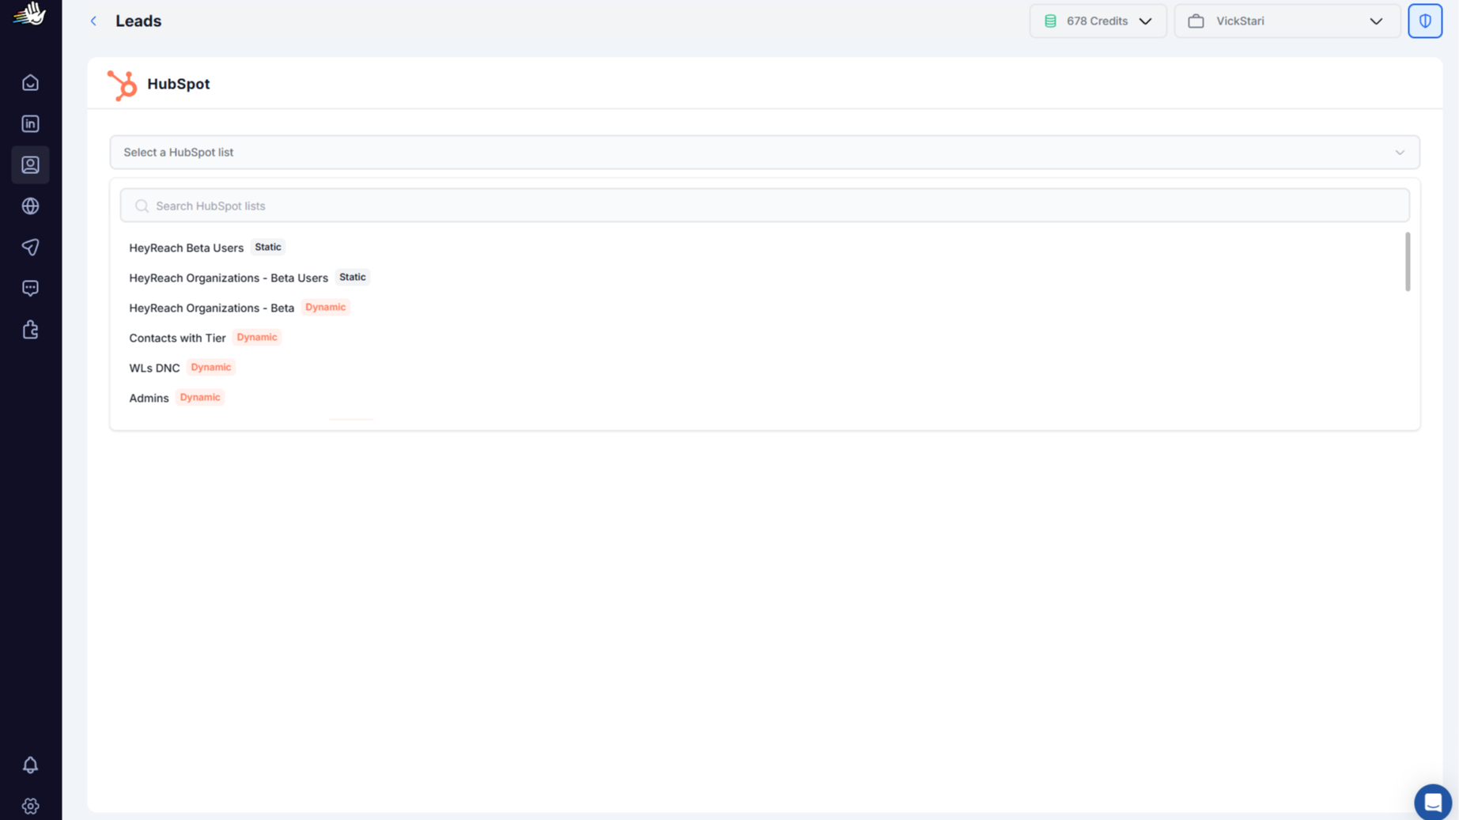This screenshot has height=820, width=1459.
Task: Select HeyReach Organizations - Beta Users list
Action: (229, 278)
